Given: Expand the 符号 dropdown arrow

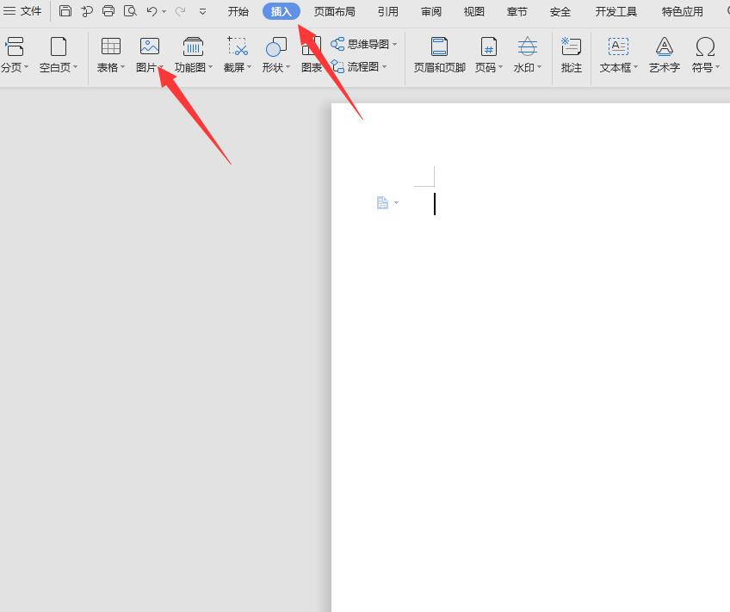Looking at the screenshot, I should point(717,67).
